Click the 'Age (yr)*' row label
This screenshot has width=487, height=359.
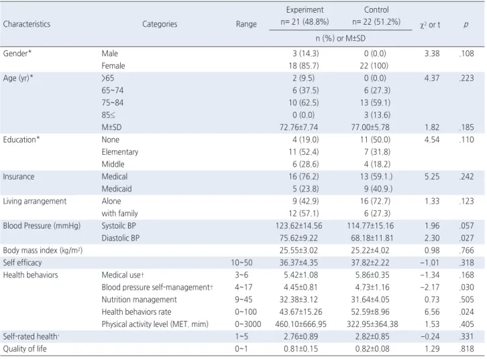click(18, 78)
